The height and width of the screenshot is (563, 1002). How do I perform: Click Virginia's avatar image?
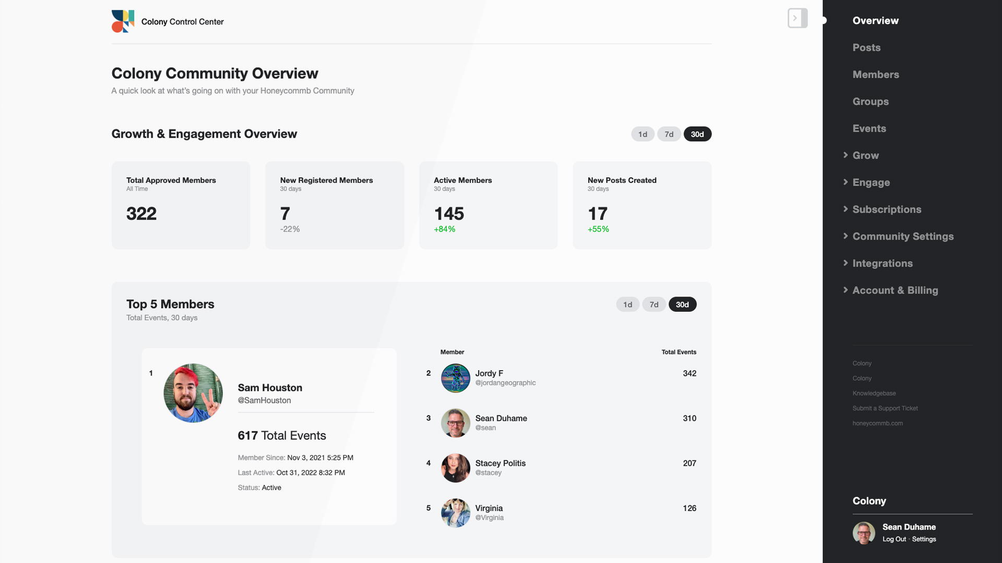pos(455,512)
